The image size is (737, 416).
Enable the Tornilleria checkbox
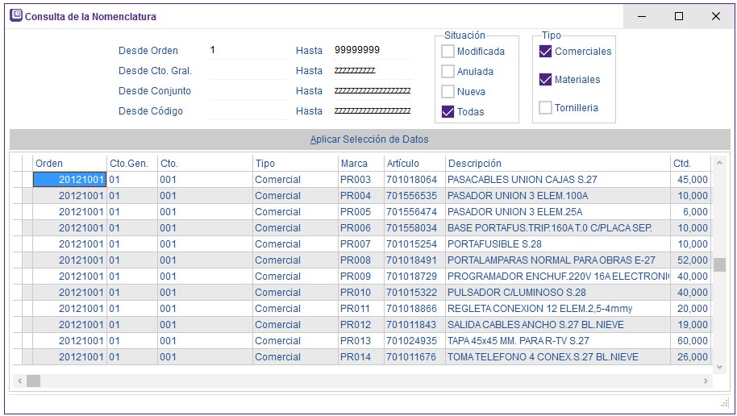[x=545, y=108]
